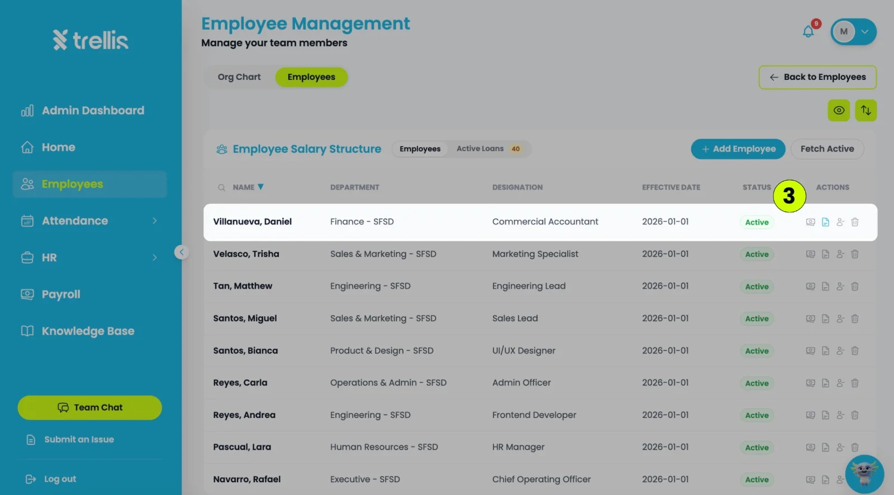Image resolution: width=894 pixels, height=495 pixels.
Task: Toggle the green eye visibility button
Action: (839, 111)
